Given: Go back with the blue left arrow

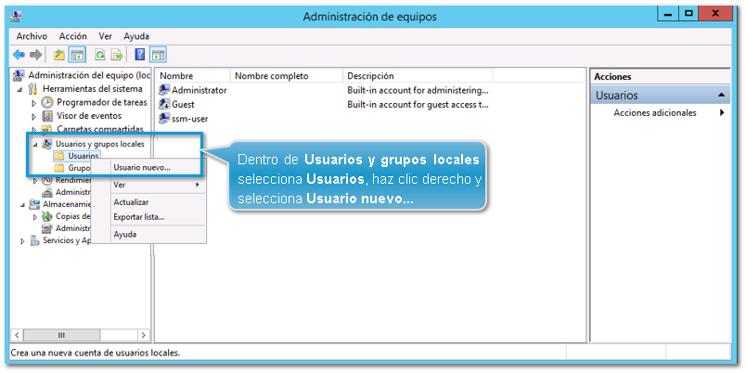Looking at the screenshot, I should point(19,55).
